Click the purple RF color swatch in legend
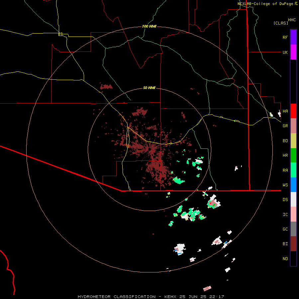This screenshot has width=299, height=299. [x=293, y=37]
